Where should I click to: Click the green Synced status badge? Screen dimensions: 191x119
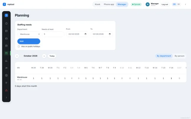coord(136,4)
